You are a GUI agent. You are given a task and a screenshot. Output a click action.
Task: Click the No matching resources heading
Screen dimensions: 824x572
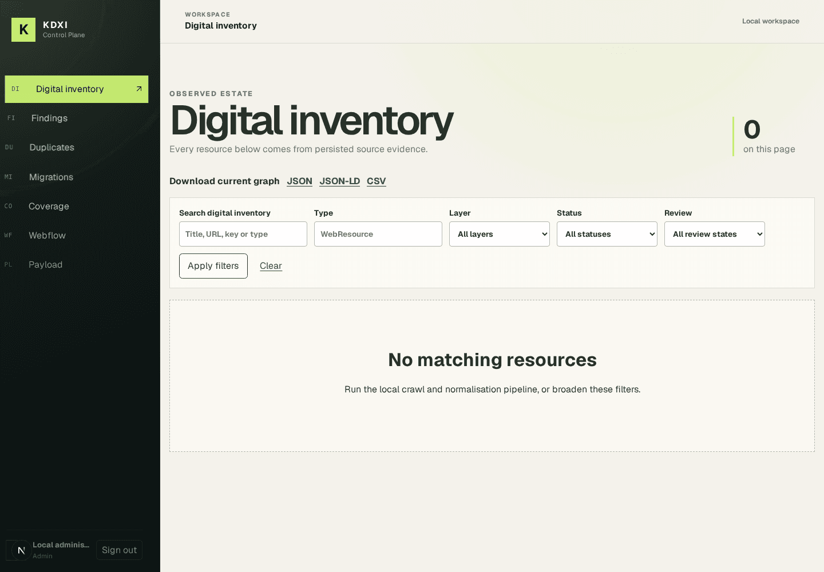pyautogui.click(x=492, y=360)
